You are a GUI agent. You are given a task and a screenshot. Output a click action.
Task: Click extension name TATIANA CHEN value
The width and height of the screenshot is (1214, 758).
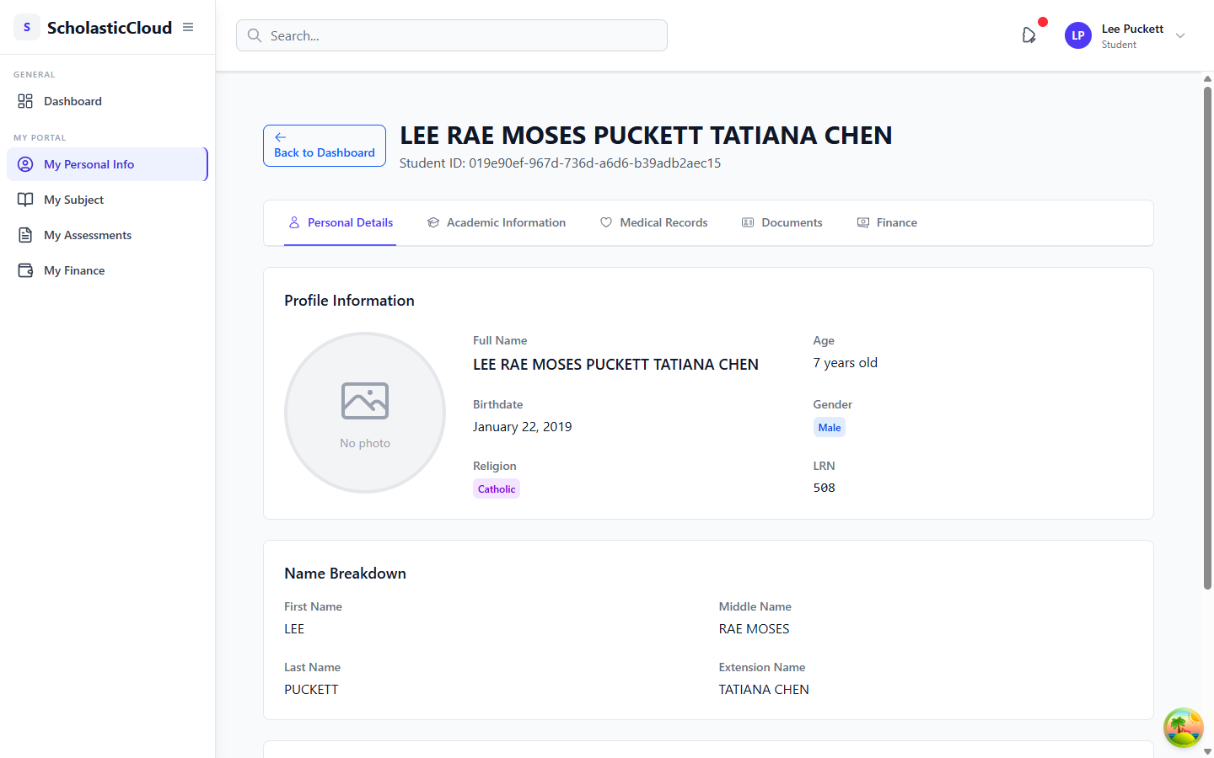[x=764, y=690]
